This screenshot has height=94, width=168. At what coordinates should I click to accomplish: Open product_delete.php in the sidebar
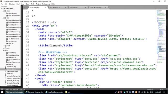coord(13,78)
